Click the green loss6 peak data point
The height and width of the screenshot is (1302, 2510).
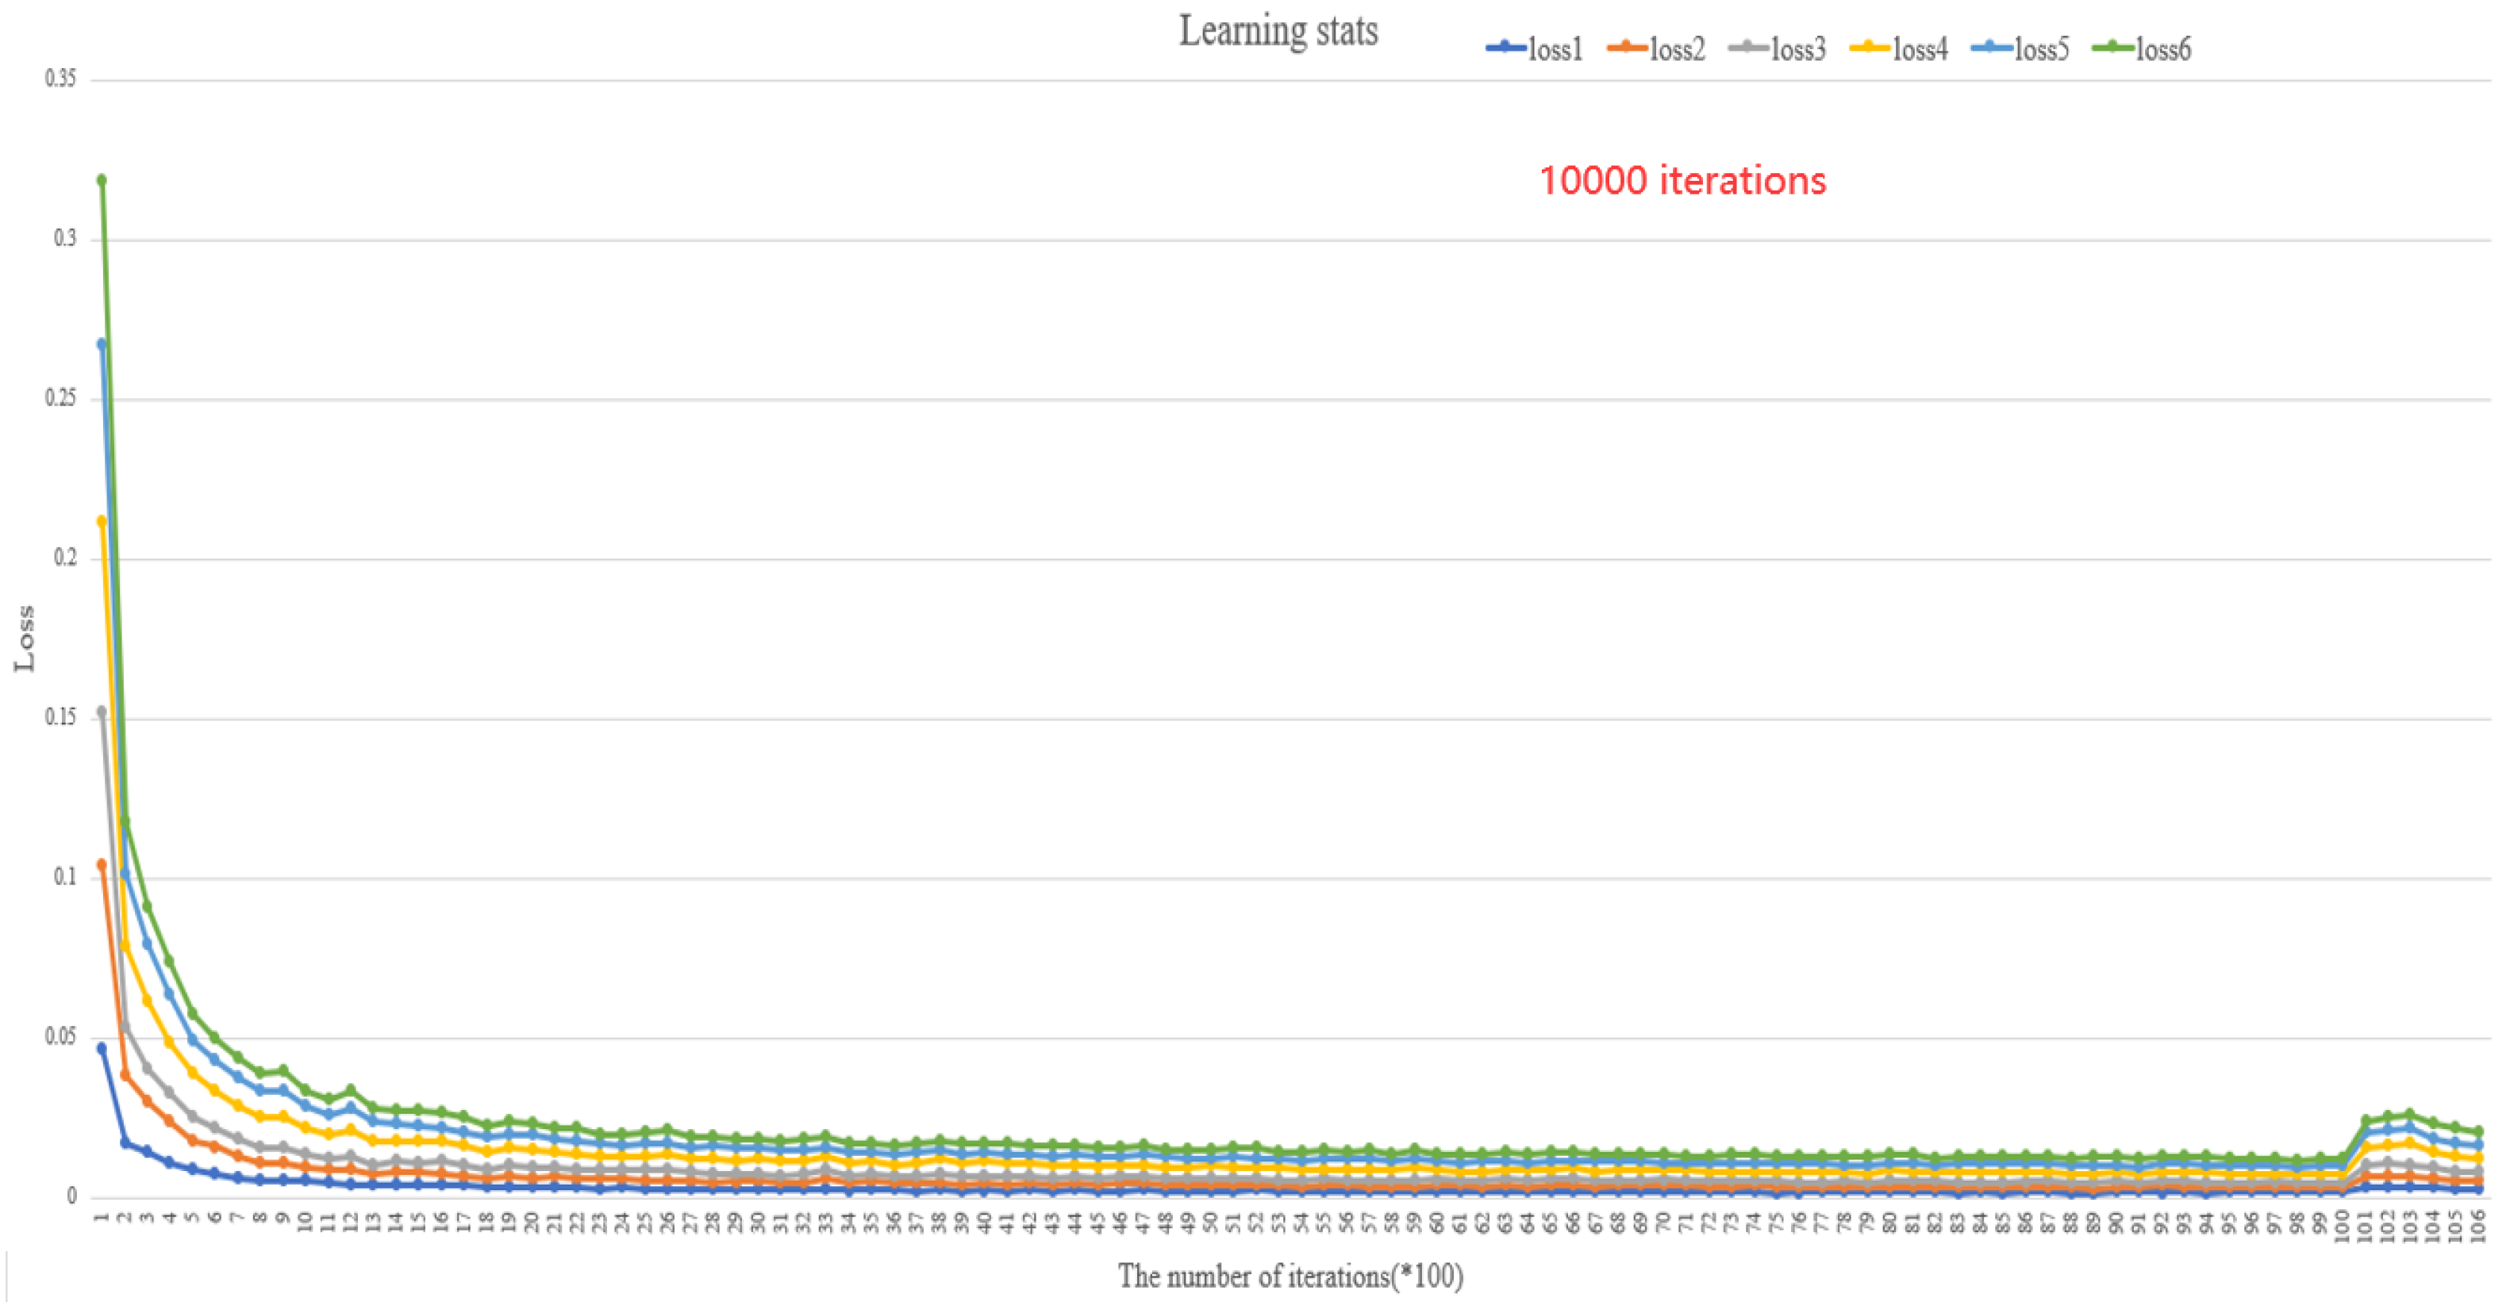(x=102, y=180)
